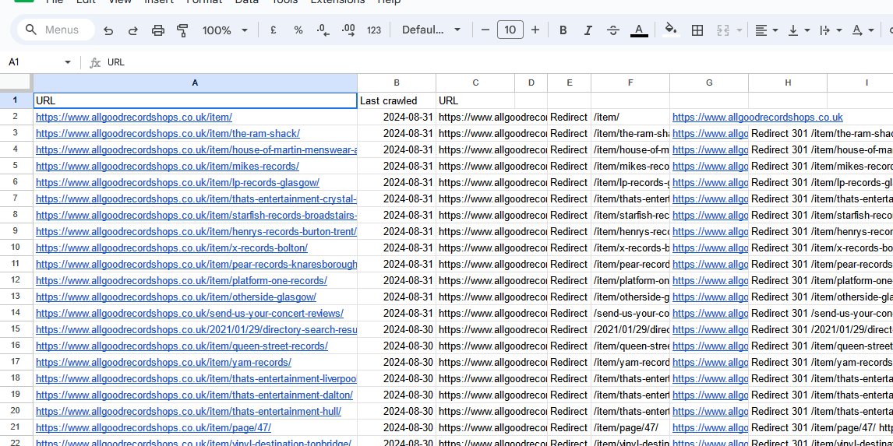
Task: Open text color picker
Action: pyautogui.click(x=639, y=30)
